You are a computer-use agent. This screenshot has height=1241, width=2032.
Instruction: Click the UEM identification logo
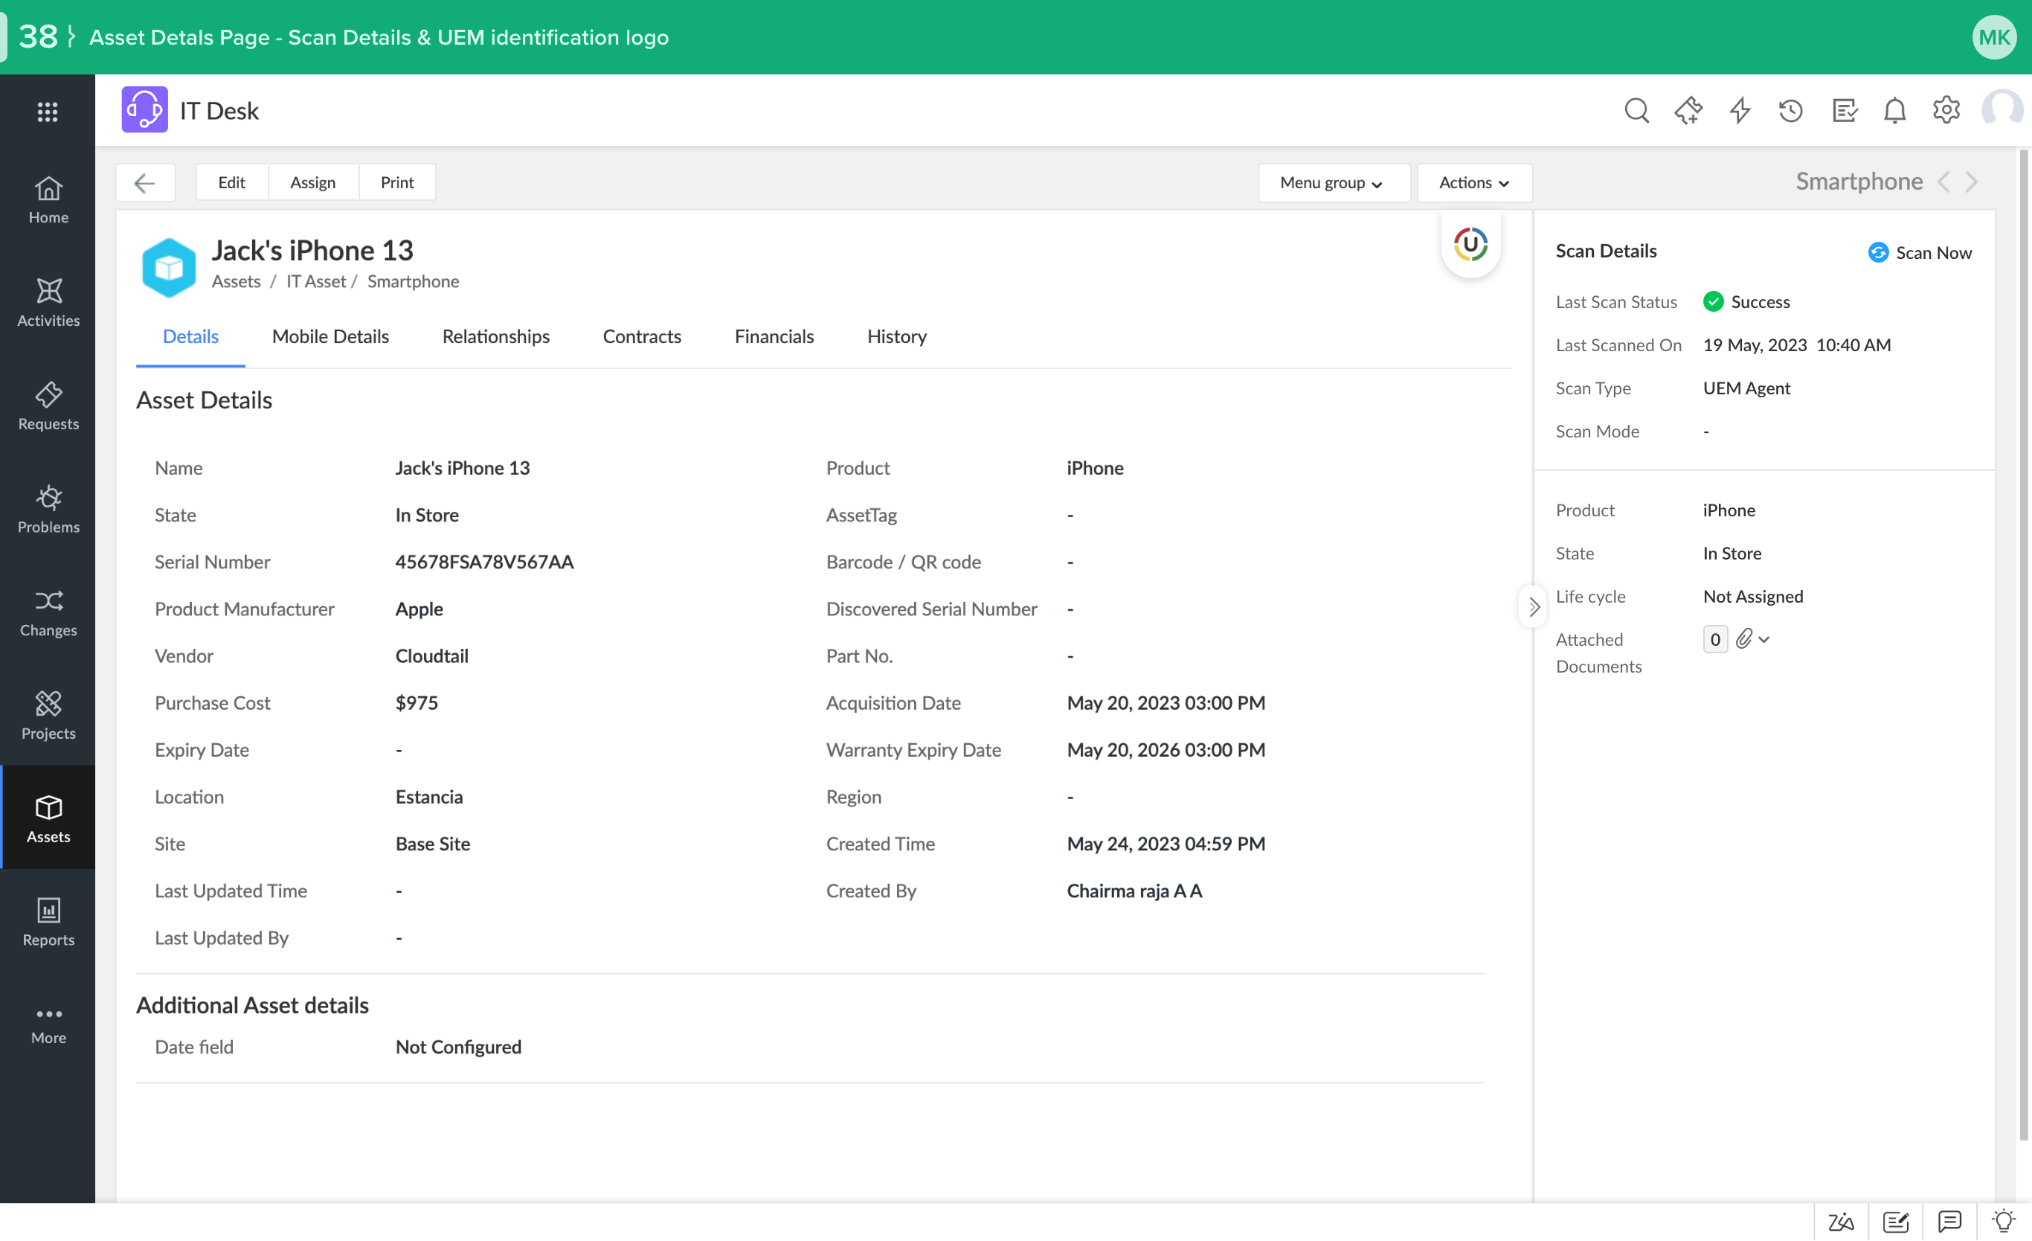click(1470, 244)
